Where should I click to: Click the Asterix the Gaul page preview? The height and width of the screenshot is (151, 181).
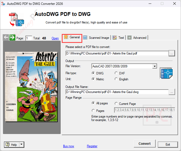(31, 87)
